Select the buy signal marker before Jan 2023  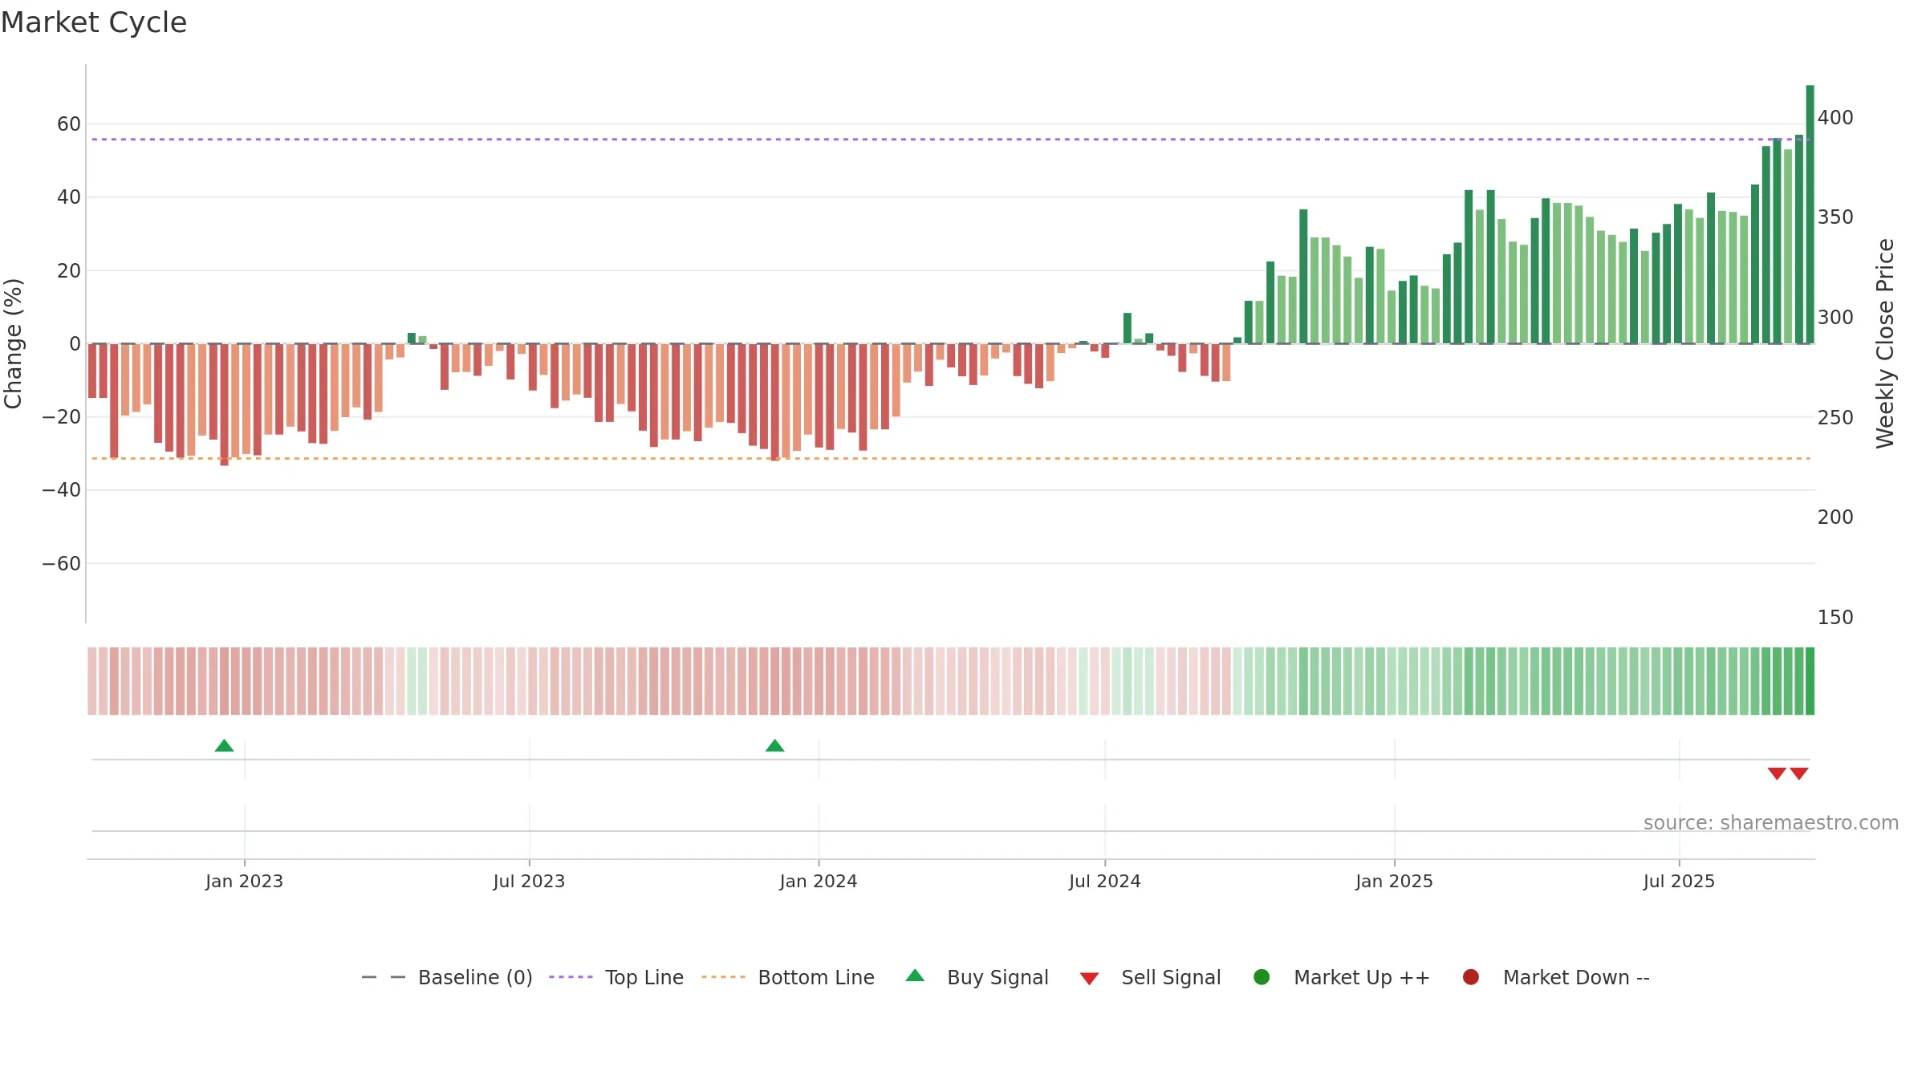pyautogui.click(x=225, y=746)
